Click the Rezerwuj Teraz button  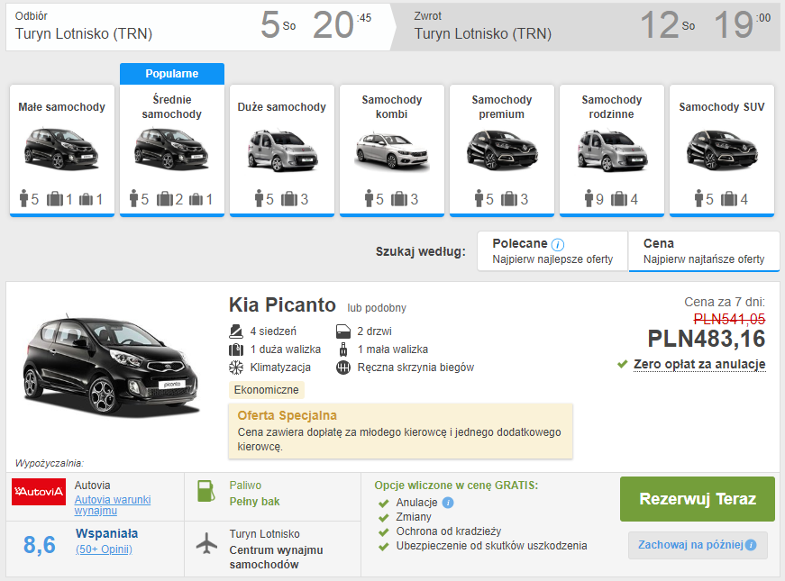tap(698, 499)
